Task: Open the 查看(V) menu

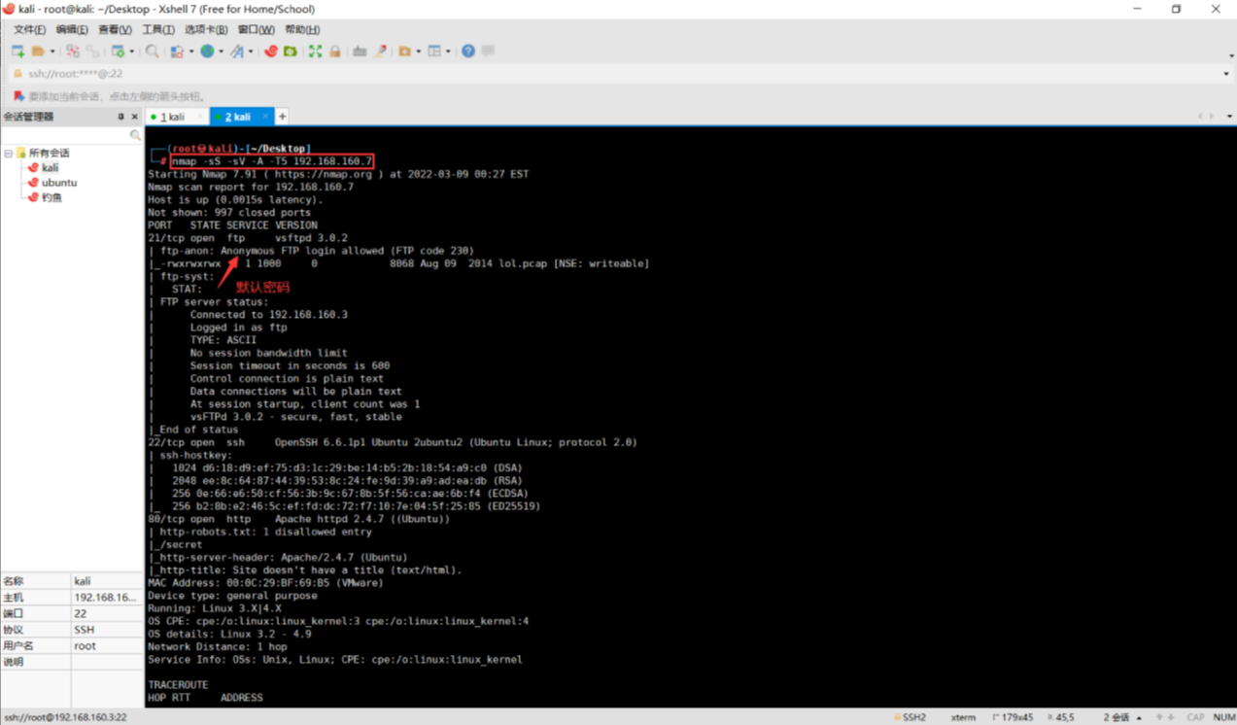Action: coord(115,29)
